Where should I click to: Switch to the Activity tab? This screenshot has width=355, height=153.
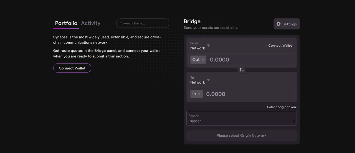[91, 23]
